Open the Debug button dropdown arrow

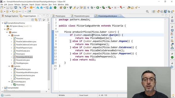[95, 8]
